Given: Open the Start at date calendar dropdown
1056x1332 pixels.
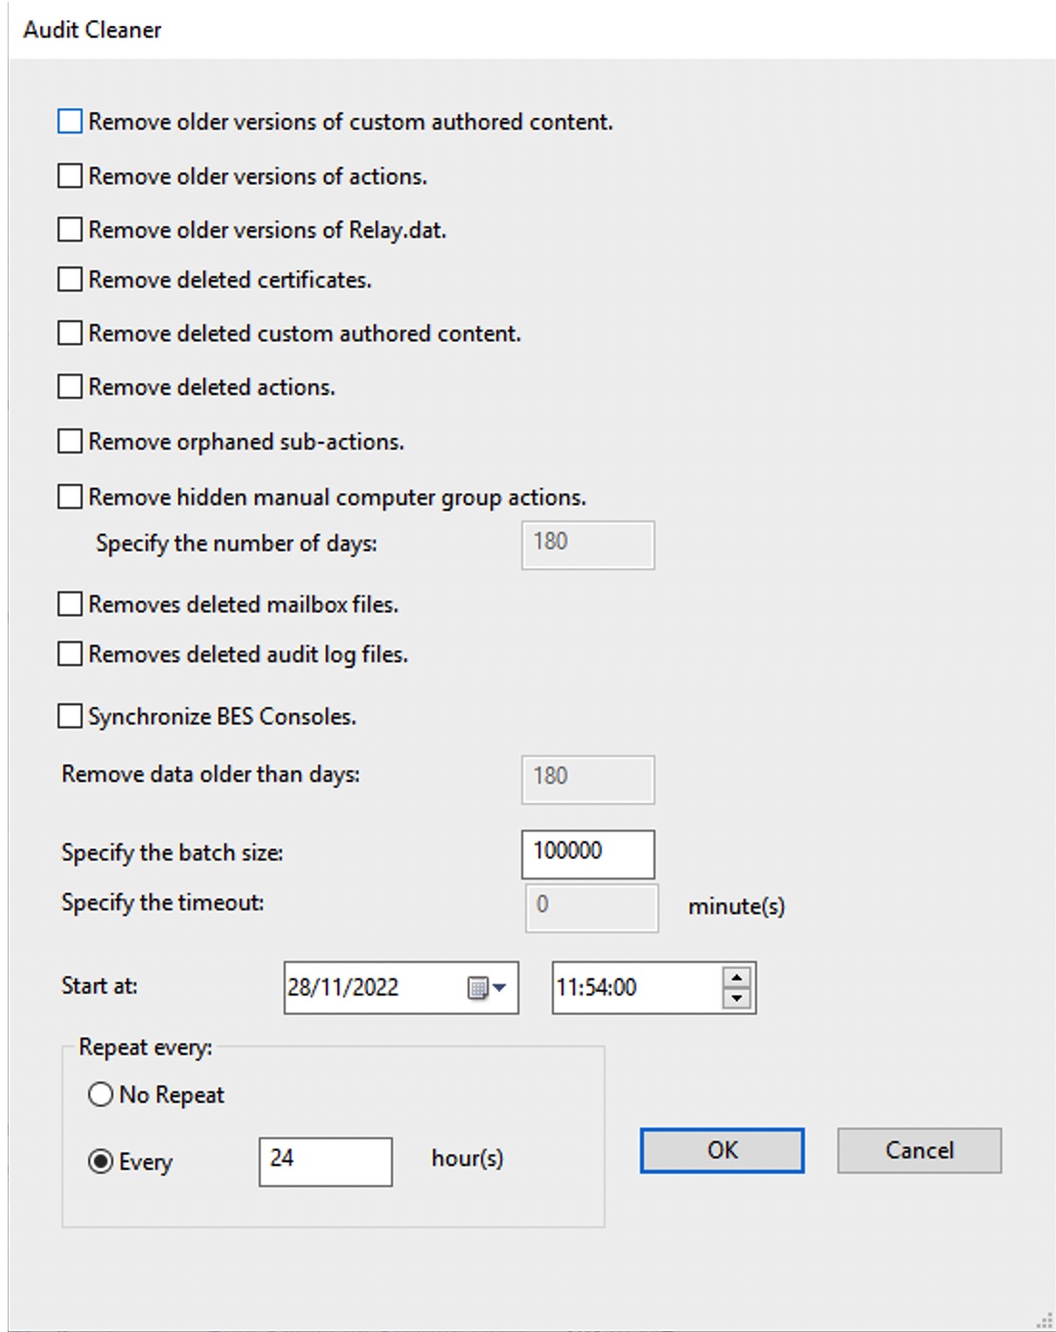Looking at the screenshot, I should point(487,988).
